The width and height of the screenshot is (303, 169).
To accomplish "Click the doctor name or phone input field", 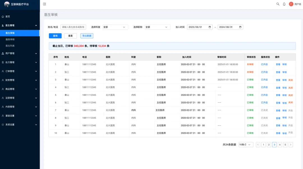I will coord(73,27).
